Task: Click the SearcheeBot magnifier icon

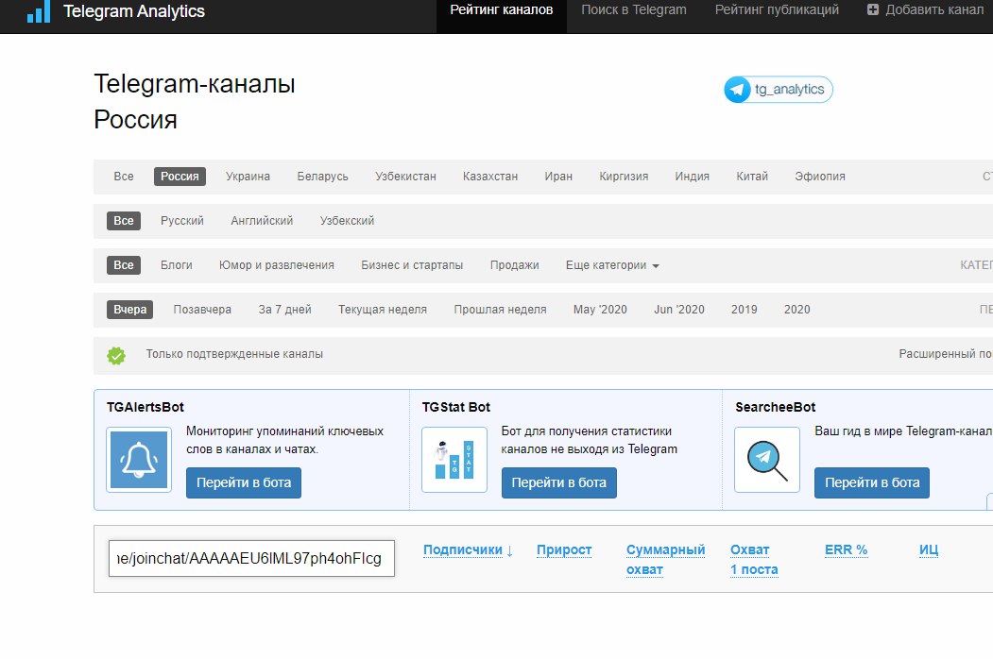Action: (x=767, y=460)
